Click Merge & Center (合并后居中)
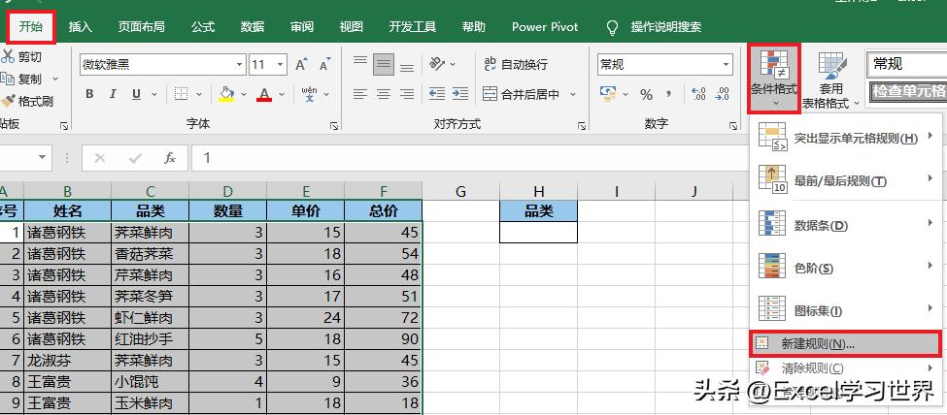947x415 pixels. pos(522,95)
